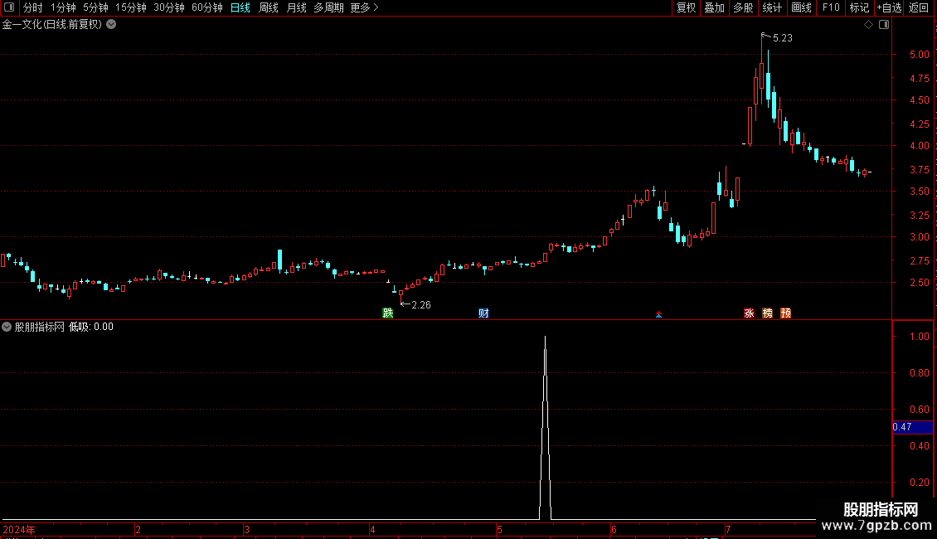Click the red 涨 marker icon
Image resolution: width=937 pixels, height=539 pixels.
[749, 313]
